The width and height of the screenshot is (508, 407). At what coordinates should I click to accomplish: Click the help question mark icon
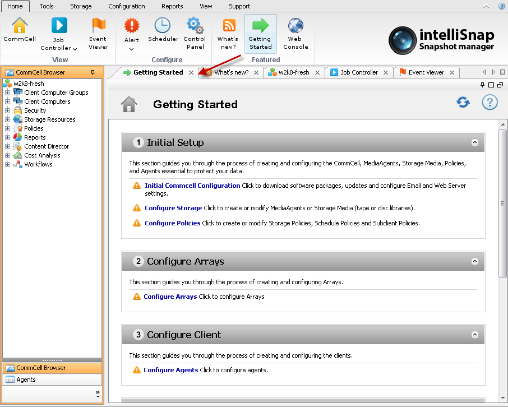tap(490, 103)
